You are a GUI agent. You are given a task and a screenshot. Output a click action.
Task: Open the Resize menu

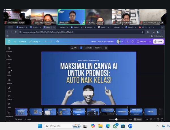[23, 42]
